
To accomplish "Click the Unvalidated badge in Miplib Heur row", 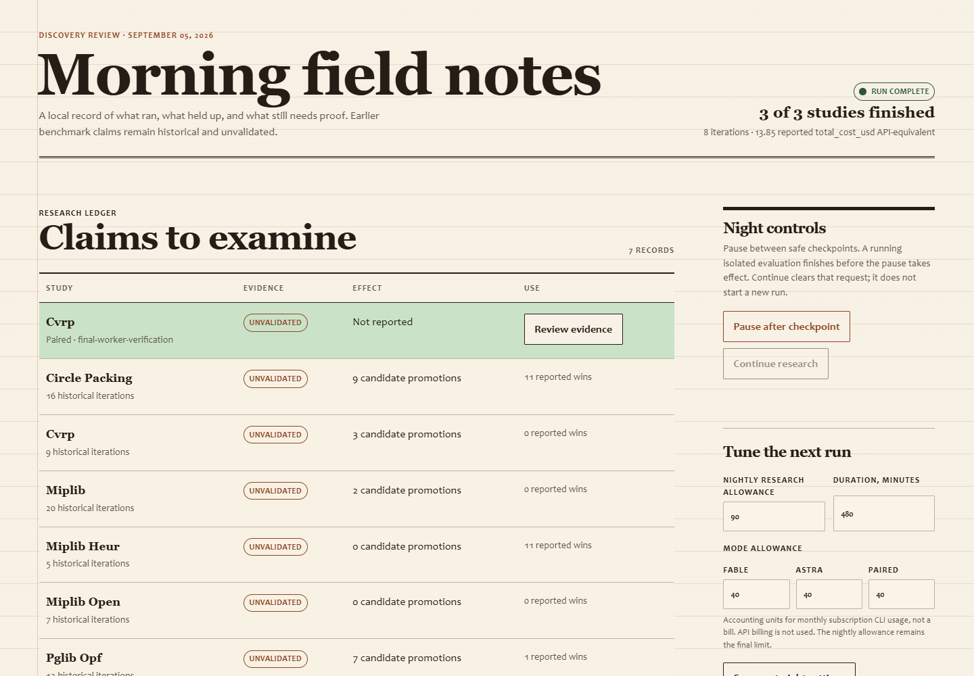I will (275, 547).
